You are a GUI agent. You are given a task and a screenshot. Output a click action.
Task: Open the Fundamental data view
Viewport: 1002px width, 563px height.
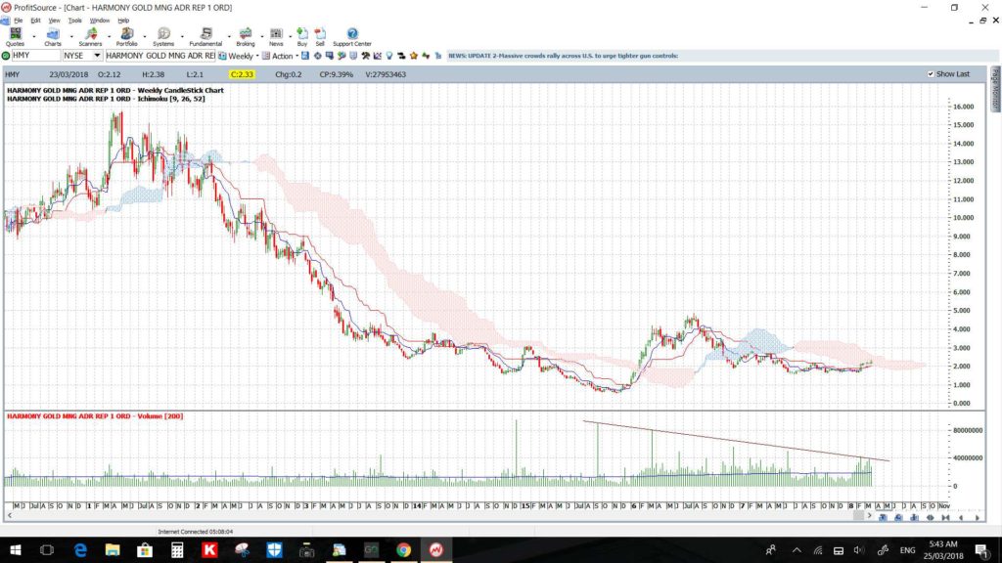pos(205,37)
